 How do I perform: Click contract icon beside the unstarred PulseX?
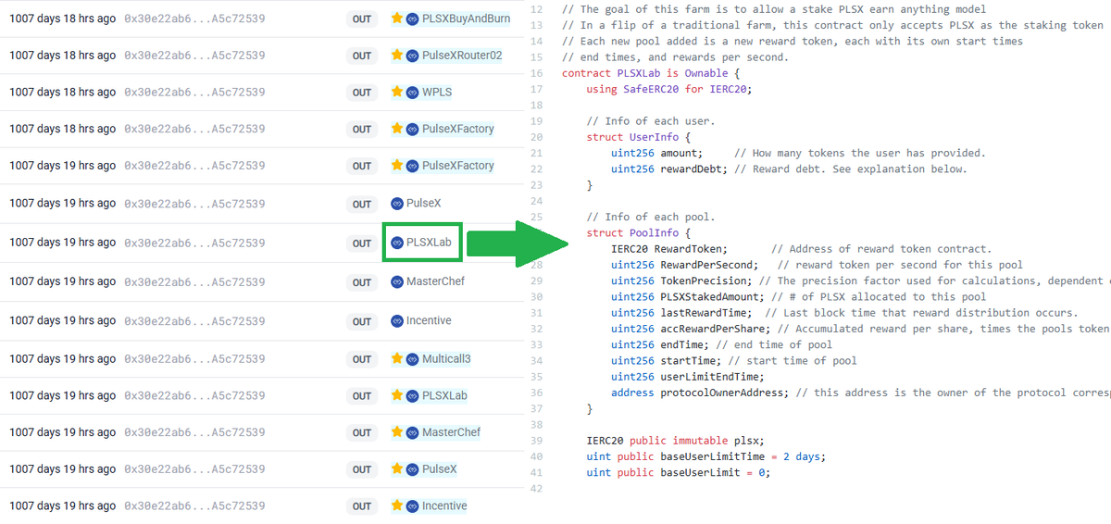(397, 203)
